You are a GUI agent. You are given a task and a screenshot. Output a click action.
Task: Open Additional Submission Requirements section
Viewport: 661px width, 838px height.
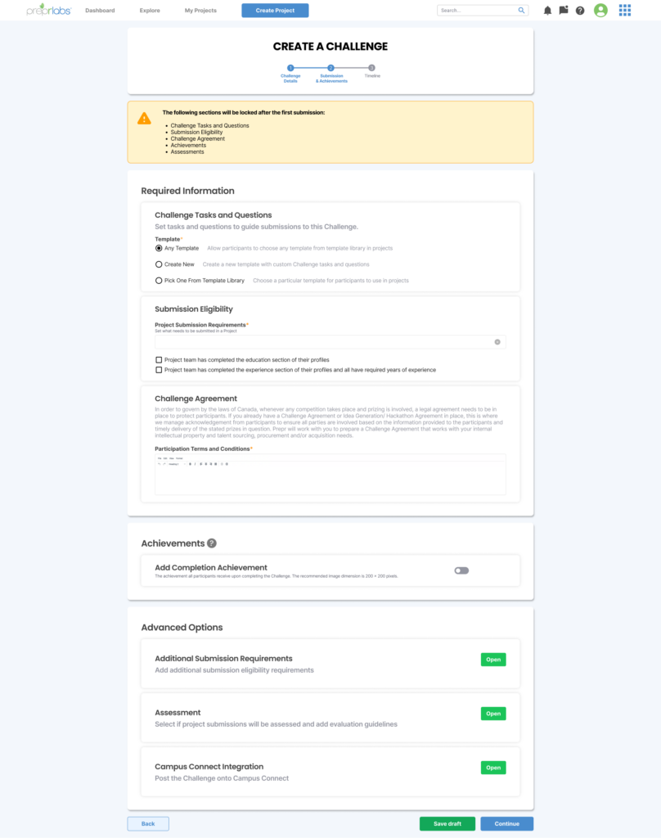[x=493, y=660]
